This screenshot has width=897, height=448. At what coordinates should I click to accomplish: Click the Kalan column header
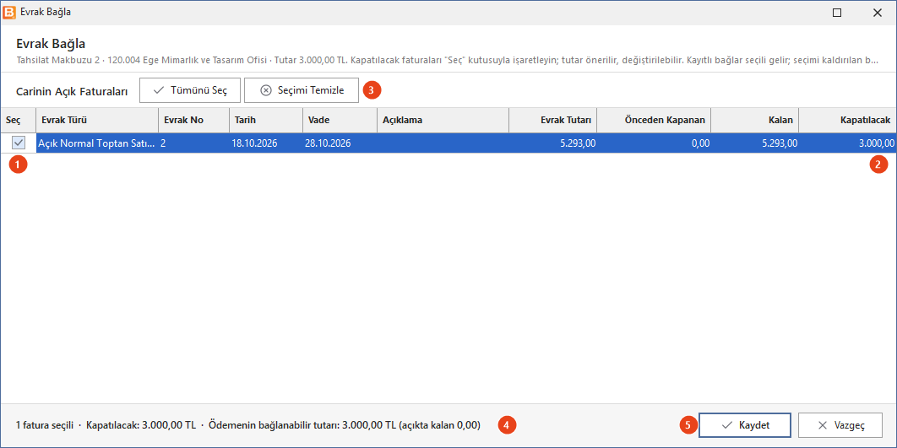coord(755,120)
